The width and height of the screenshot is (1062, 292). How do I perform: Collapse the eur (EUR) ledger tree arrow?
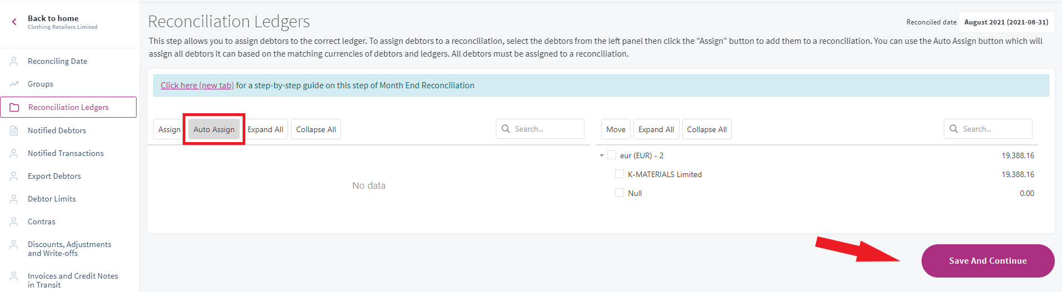coord(602,155)
